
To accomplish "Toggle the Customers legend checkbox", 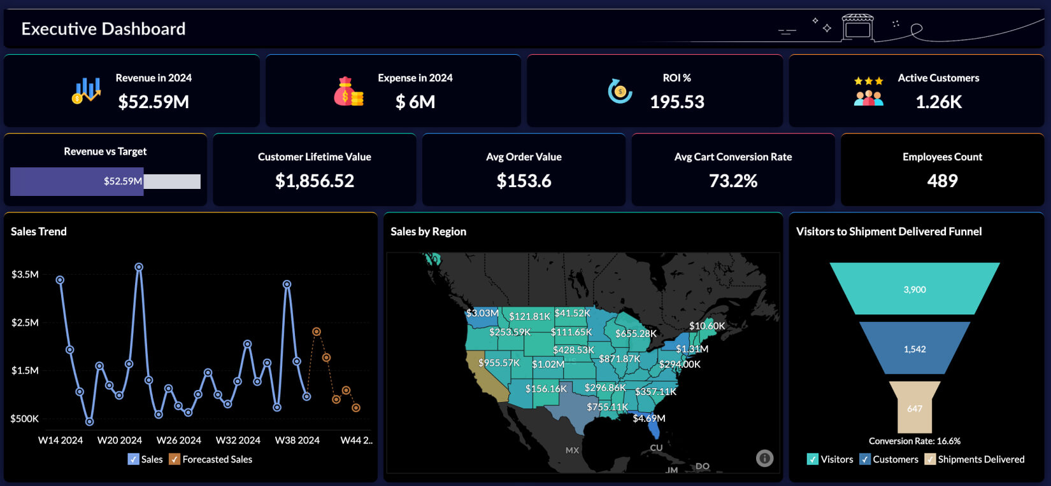I will coord(865,459).
